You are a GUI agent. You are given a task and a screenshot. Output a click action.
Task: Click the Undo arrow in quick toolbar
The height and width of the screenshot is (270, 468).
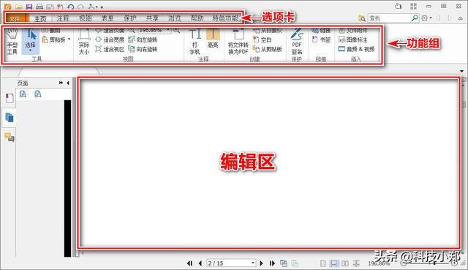[x=70, y=7]
